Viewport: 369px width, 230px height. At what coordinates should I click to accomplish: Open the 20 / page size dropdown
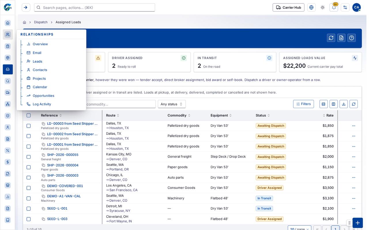pos(299,229)
